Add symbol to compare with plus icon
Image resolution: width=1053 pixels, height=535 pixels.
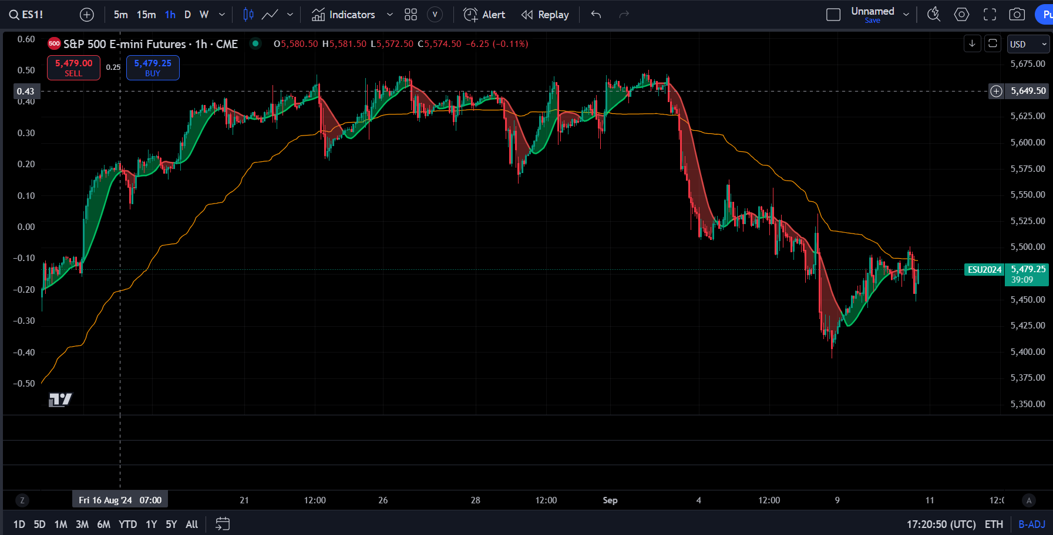click(87, 15)
